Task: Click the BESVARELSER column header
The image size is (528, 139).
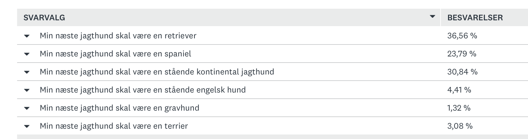Action: click(x=475, y=18)
